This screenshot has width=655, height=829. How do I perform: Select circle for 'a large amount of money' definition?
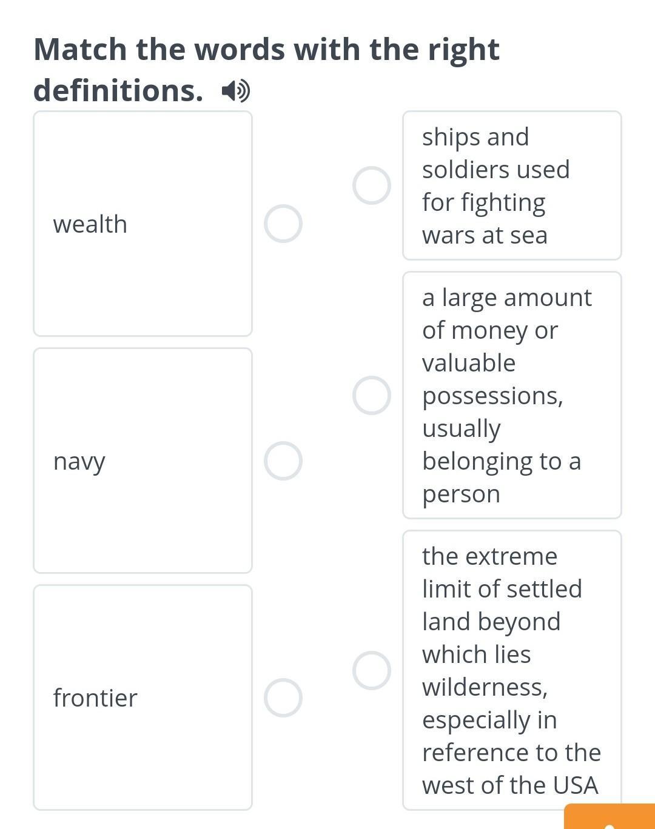pos(372,395)
